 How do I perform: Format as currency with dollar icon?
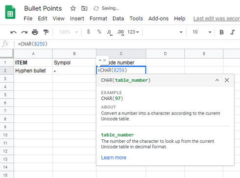[89, 32]
